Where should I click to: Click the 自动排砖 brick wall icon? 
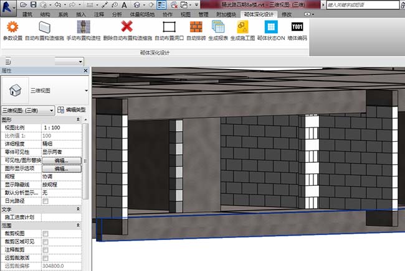click(196, 27)
